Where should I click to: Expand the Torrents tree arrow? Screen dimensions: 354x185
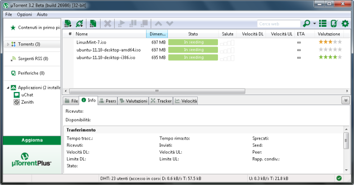pos(8,44)
